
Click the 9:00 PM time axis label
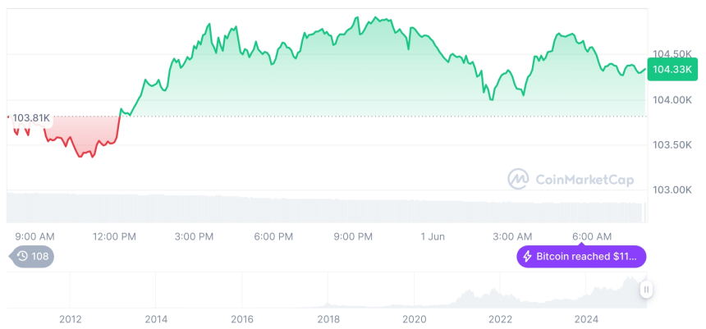tap(353, 236)
